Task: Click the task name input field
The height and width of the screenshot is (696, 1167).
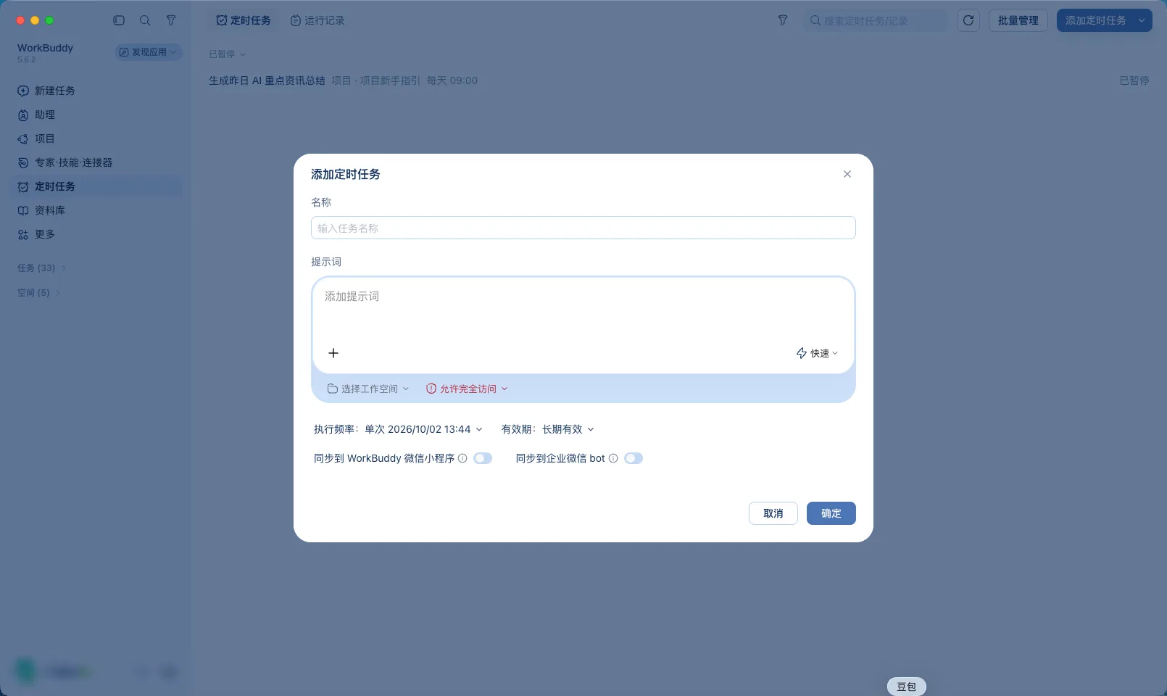Action: 583,228
